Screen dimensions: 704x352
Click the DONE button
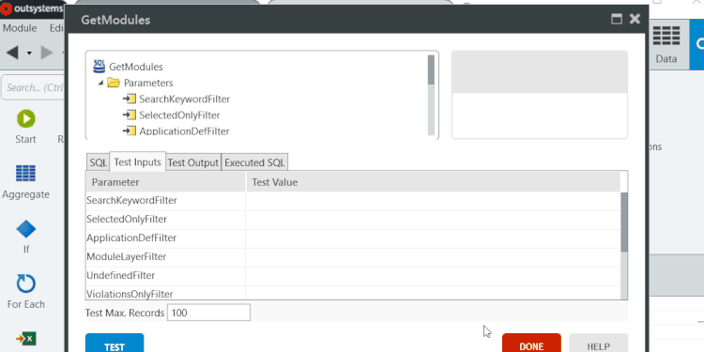pyautogui.click(x=531, y=343)
